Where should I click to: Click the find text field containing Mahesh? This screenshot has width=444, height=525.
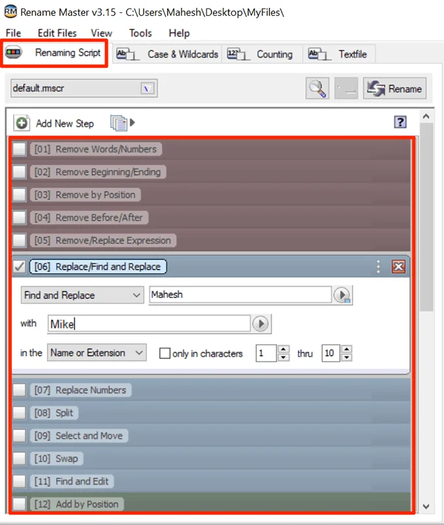click(x=240, y=294)
